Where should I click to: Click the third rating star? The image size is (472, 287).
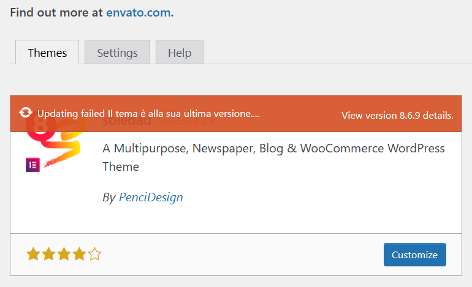(64, 254)
